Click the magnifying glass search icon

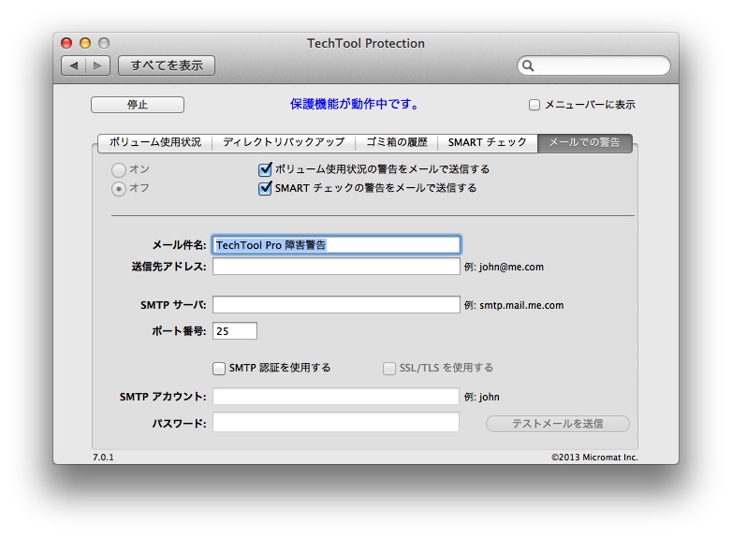point(528,65)
